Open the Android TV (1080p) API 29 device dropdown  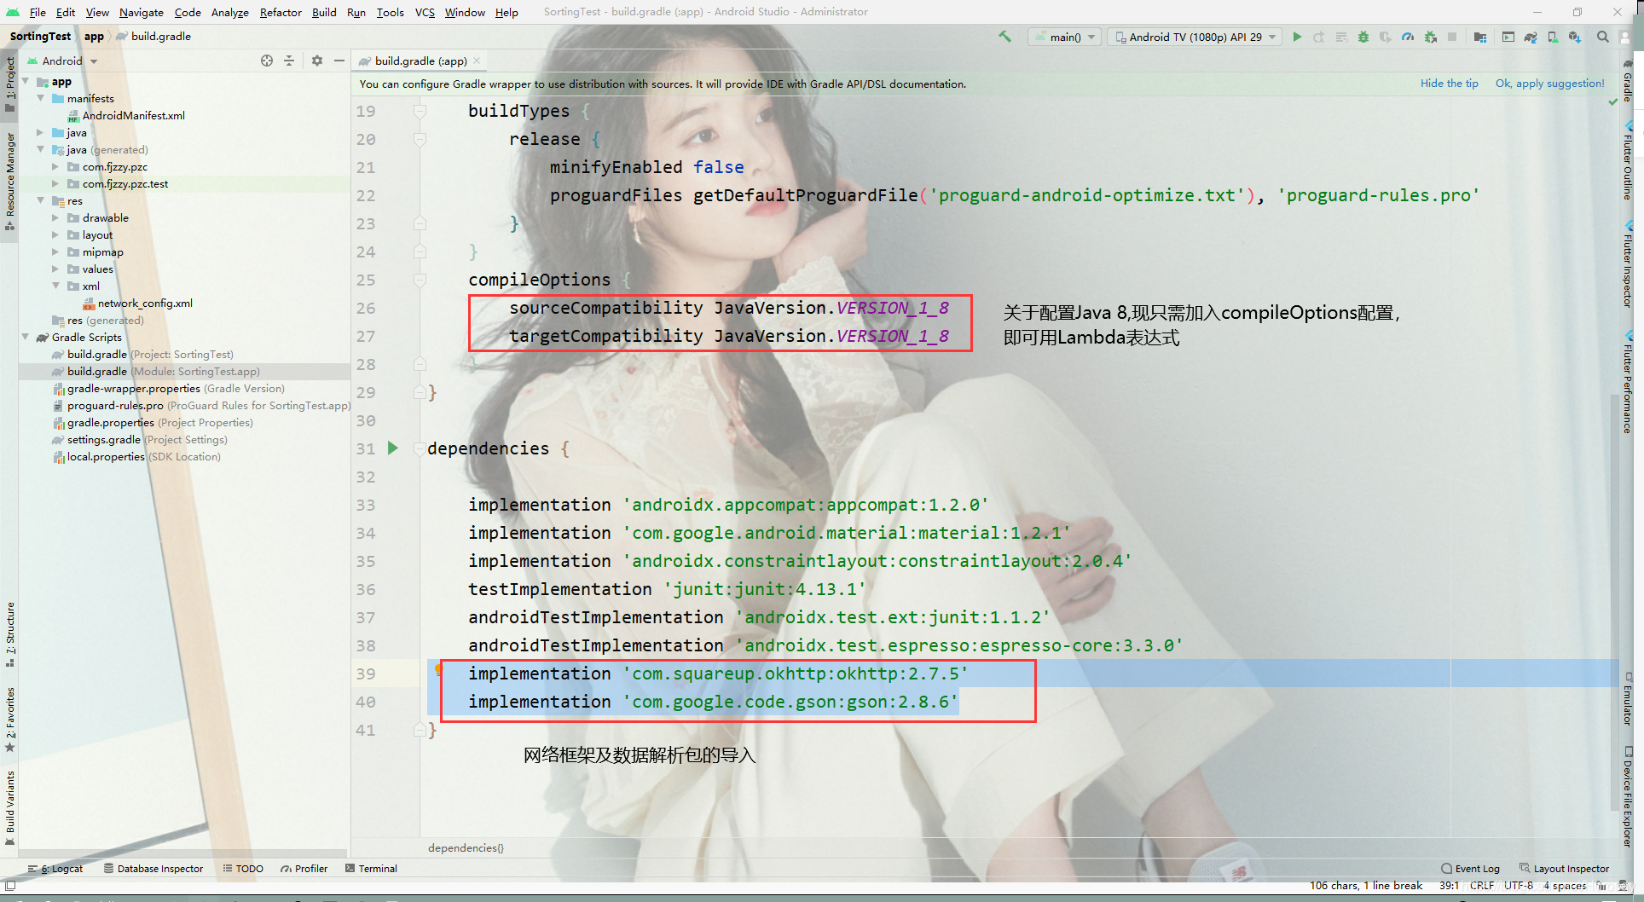point(1195,37)
